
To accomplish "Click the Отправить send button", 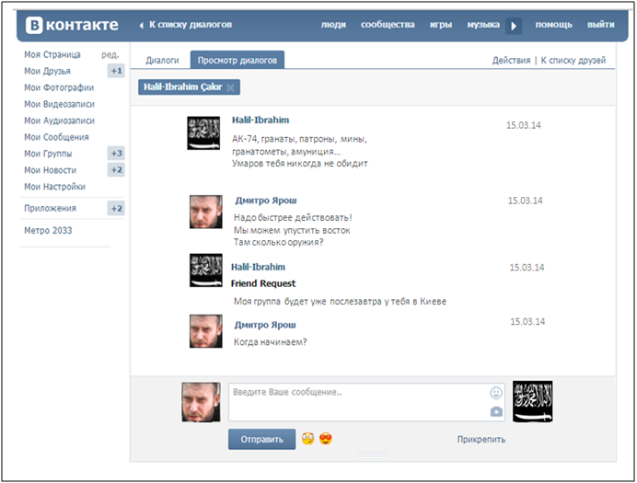I will click(x=261, y=440).
